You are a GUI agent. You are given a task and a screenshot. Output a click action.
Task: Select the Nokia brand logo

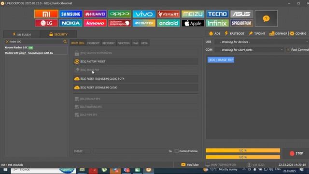pyautogui.click(x=71, y=23)
